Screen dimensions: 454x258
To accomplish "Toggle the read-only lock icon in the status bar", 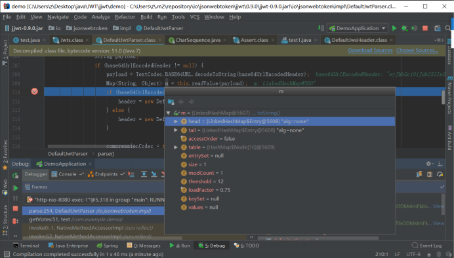I will (429, 254).
